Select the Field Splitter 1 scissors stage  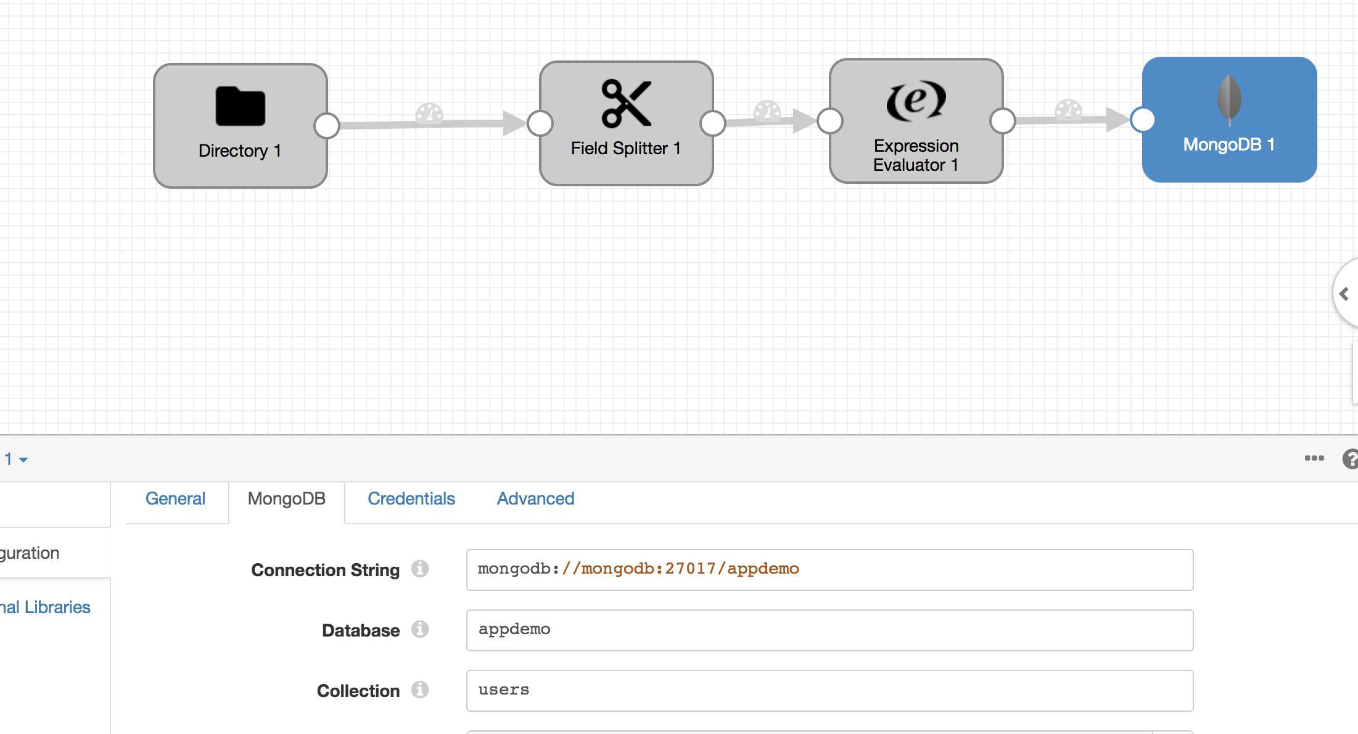(x=627, y=123)
